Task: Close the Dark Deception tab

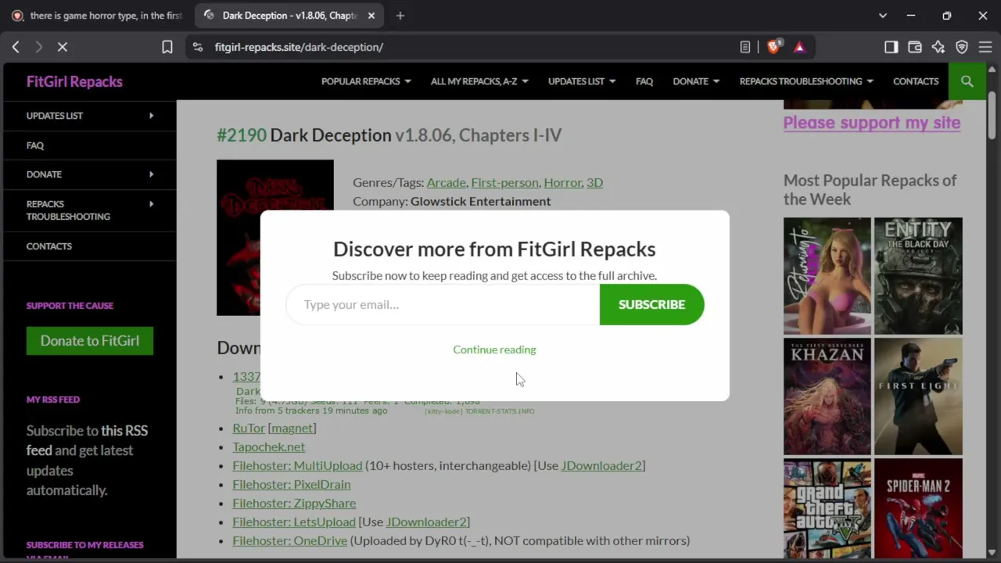Action: (x=371, y=16)
